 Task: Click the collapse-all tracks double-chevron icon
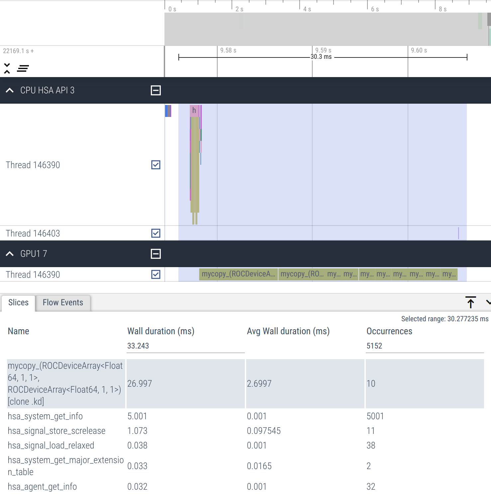tap(7, 68)
